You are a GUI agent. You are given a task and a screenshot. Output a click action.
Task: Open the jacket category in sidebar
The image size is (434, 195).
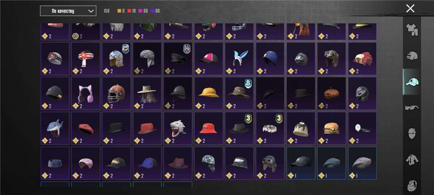(412, 159)
